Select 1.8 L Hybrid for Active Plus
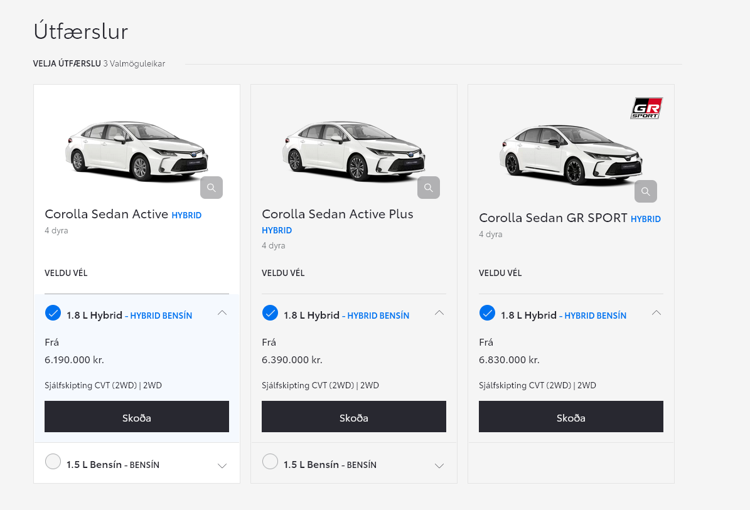 click(x=271, y=312)
